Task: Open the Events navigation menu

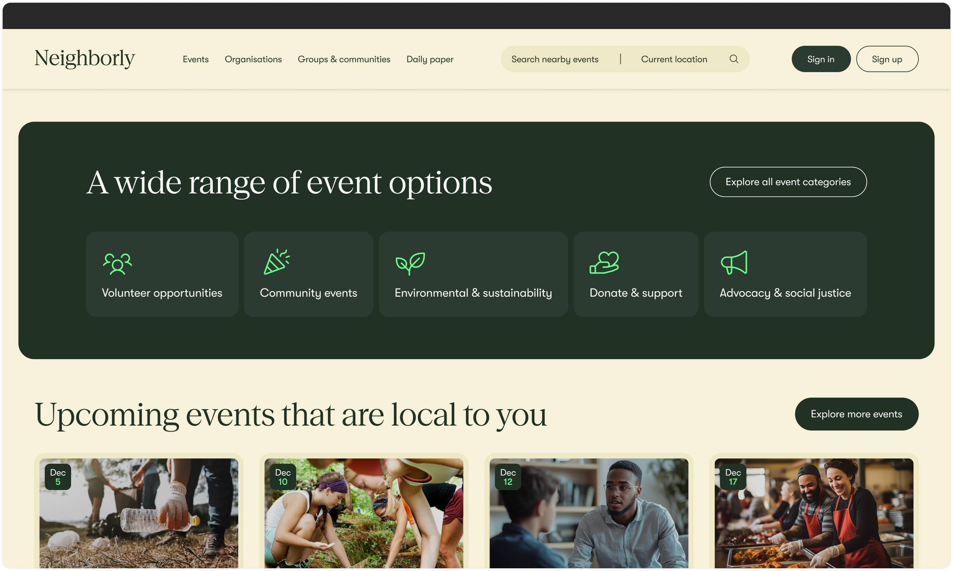Action: click(196, 59)
